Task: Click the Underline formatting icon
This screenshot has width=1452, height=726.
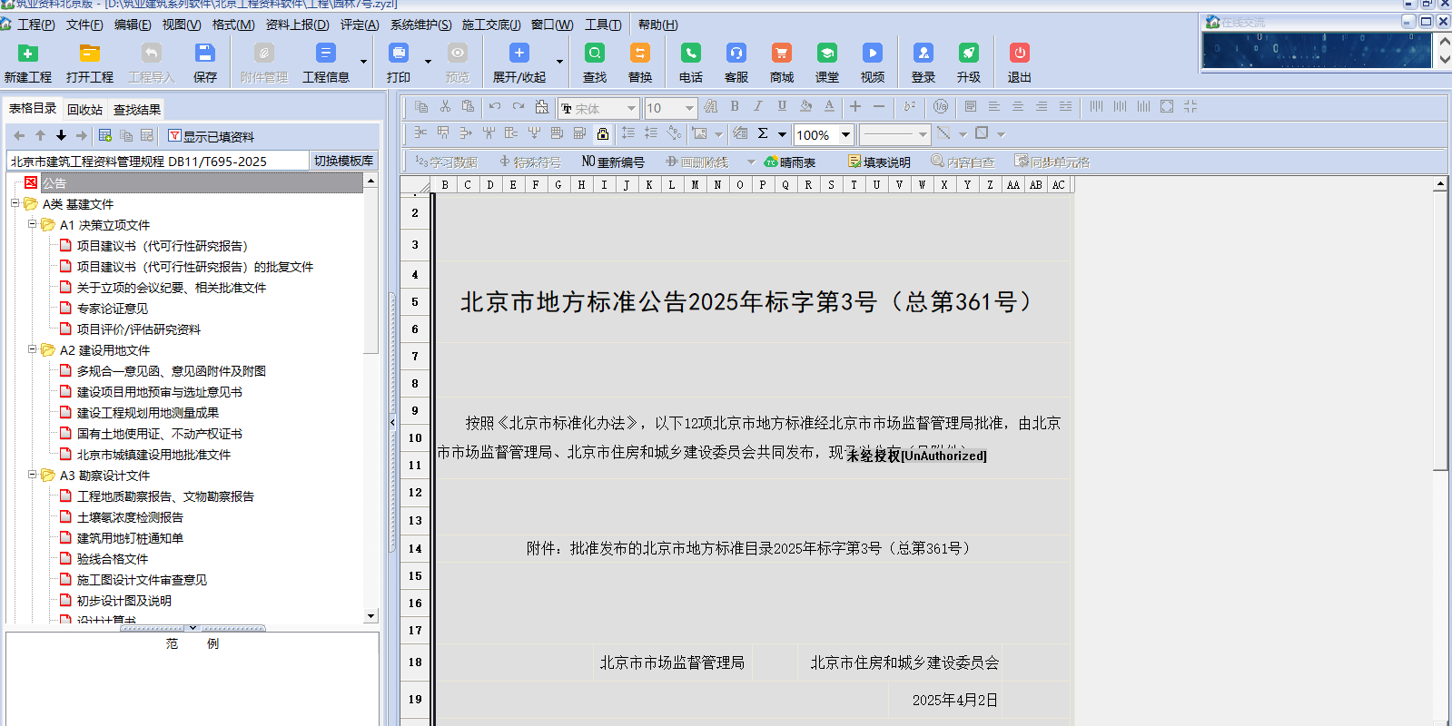Action: 782,107
